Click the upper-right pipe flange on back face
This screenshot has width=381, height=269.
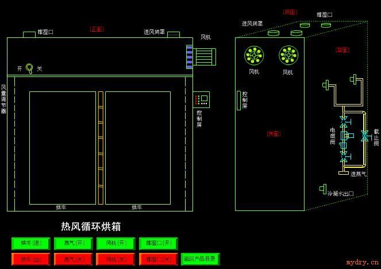353,79
